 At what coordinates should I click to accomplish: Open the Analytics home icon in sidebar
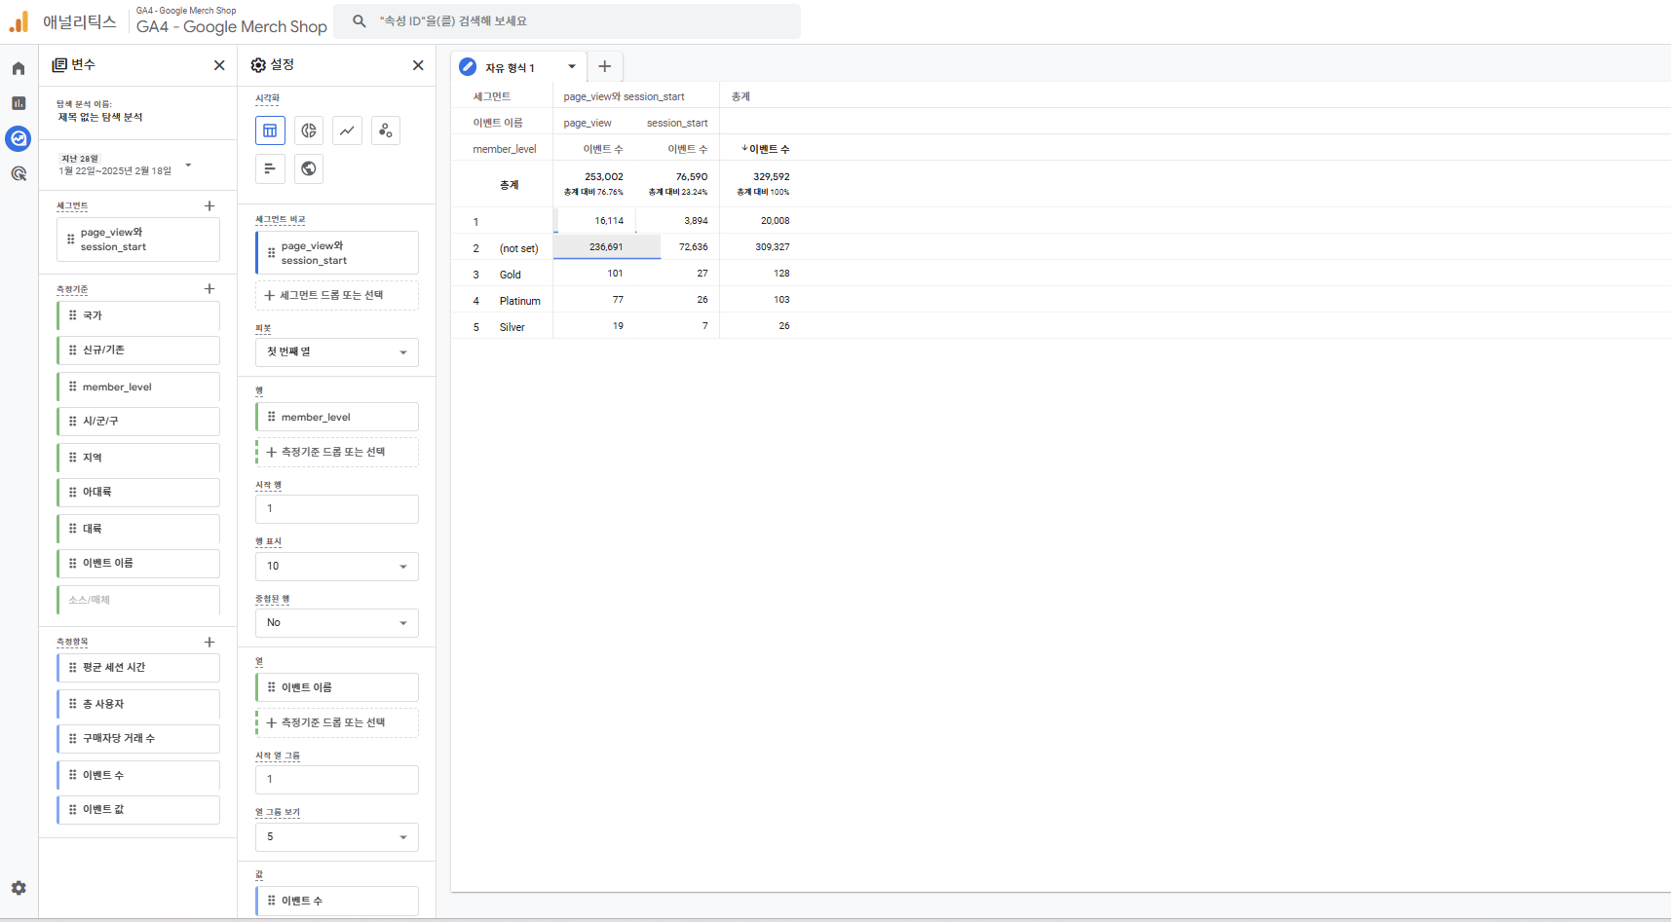19,68
